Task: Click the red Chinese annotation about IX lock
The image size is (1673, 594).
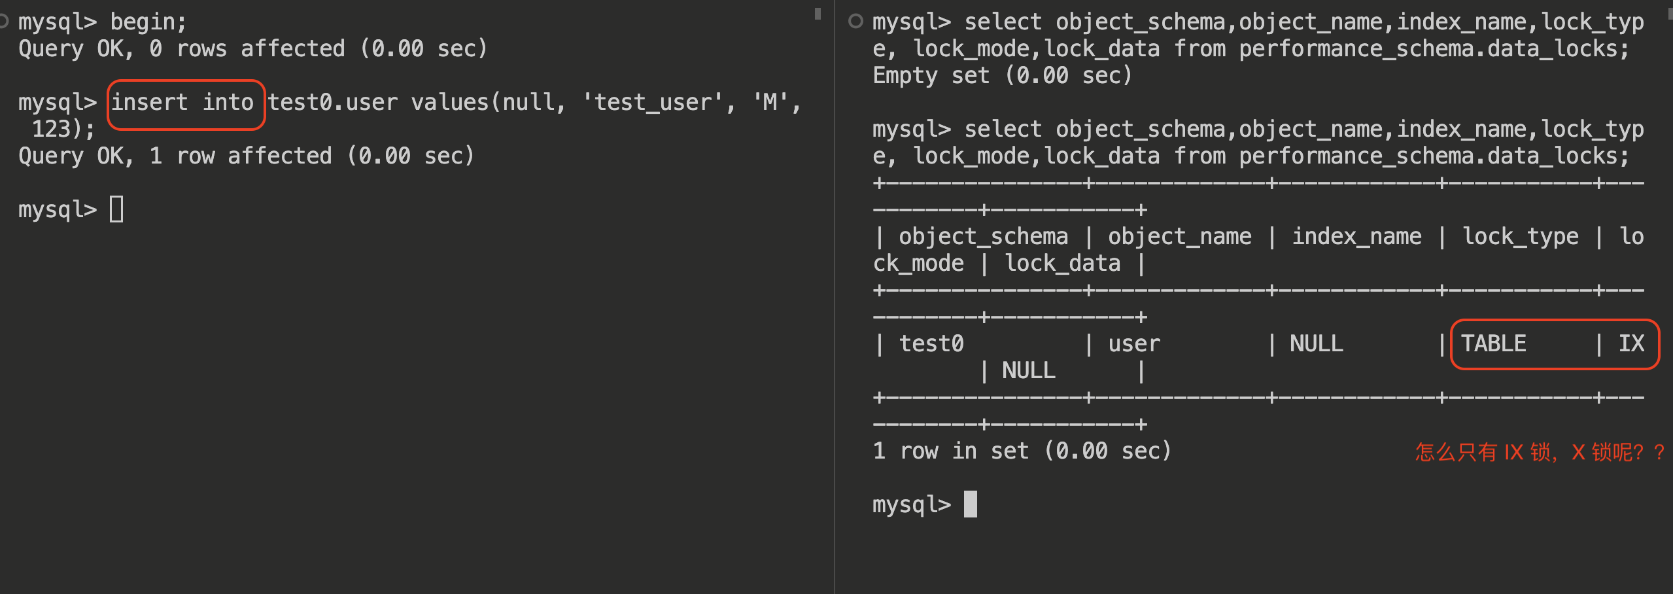Action: click(1539, 452)
